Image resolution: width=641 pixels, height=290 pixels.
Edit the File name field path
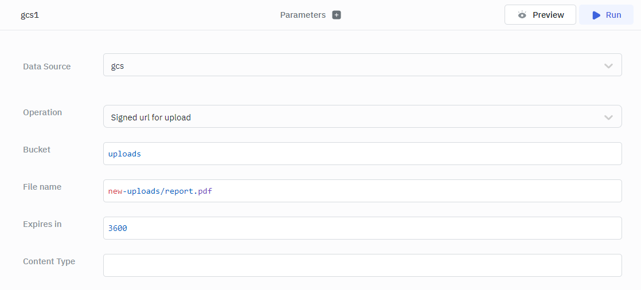click(x=362, y=191)
